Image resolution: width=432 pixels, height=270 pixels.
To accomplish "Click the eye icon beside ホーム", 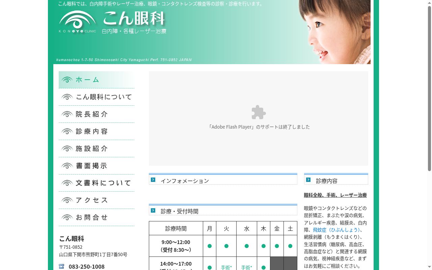I will [x=67, y=80].
